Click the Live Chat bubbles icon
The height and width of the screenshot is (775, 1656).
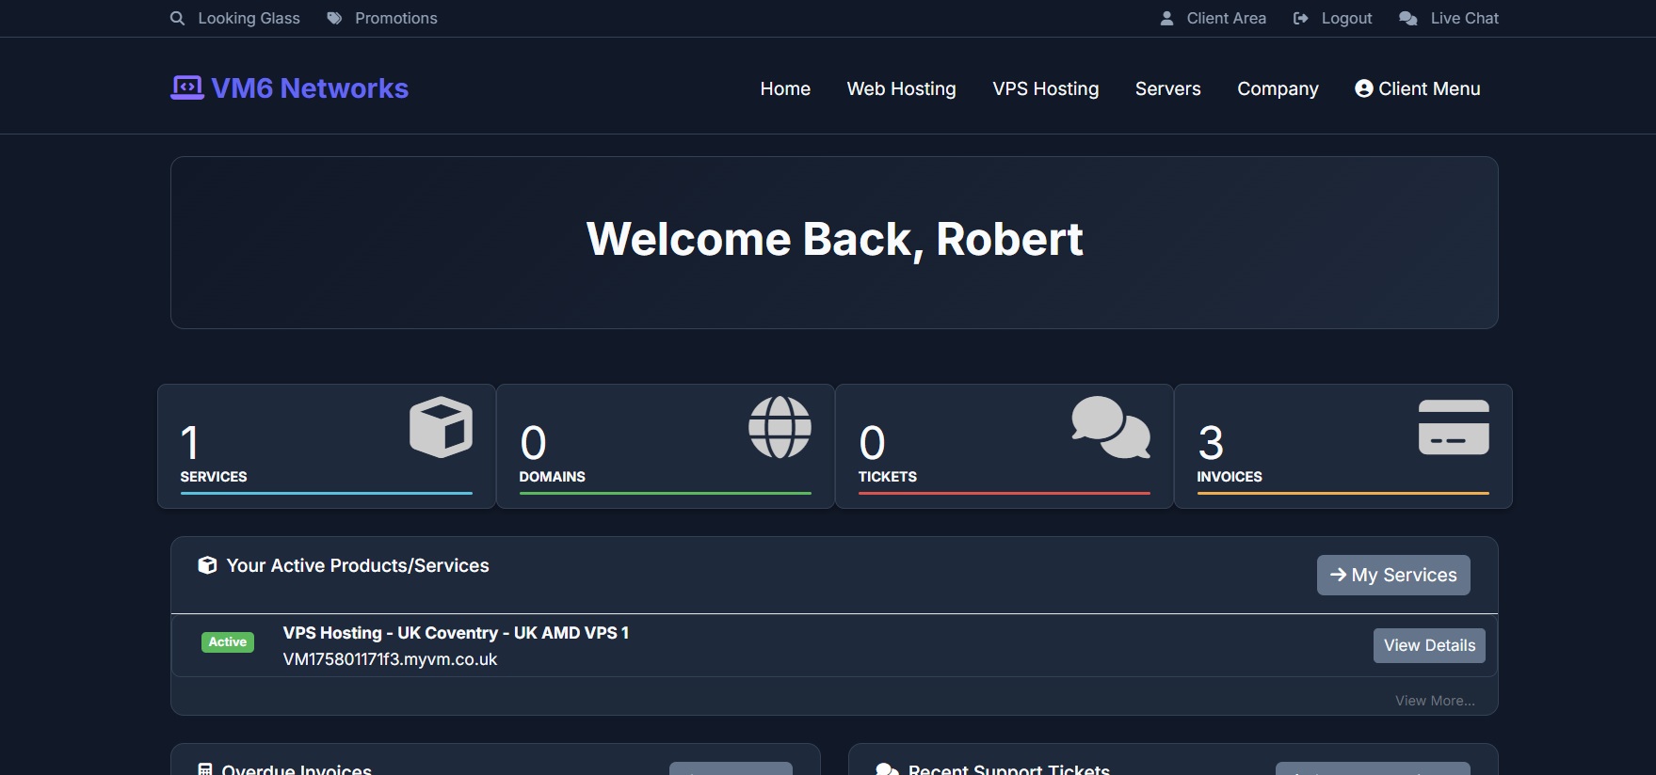[x=1407, y=18]
